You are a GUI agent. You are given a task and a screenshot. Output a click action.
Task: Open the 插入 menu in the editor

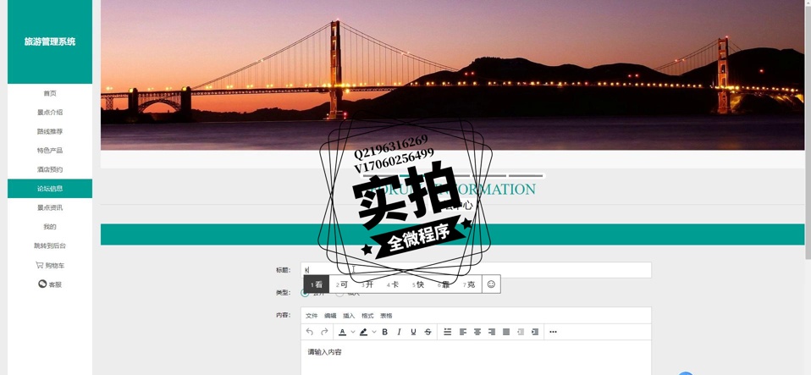click(x=349, y=316)
